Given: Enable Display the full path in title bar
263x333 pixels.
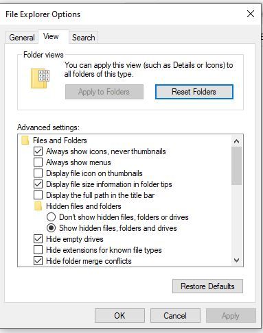Looking at the screenshot, I should pyautogui.click(x=38, y=195).
